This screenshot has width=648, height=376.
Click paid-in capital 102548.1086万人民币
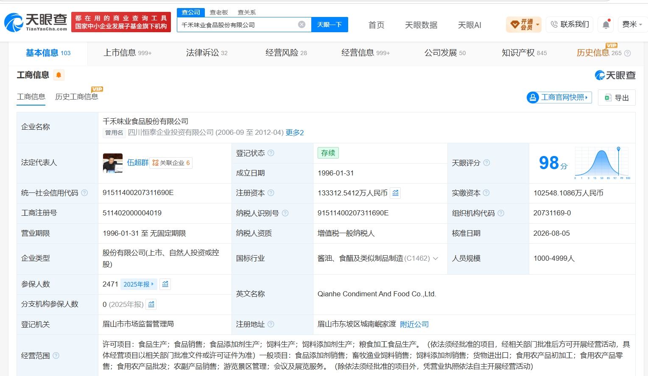click(568, 193)
